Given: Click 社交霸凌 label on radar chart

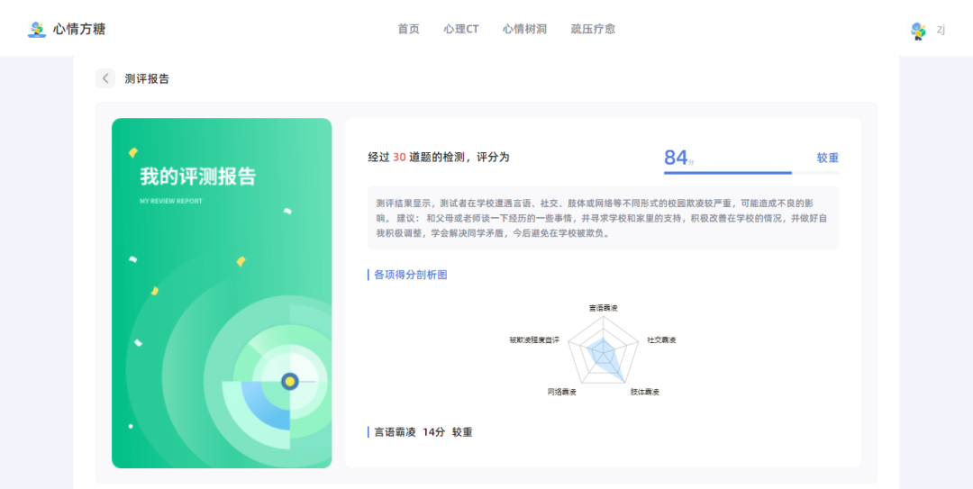Looking at the screenshot, I should click(x=661, y=340).
